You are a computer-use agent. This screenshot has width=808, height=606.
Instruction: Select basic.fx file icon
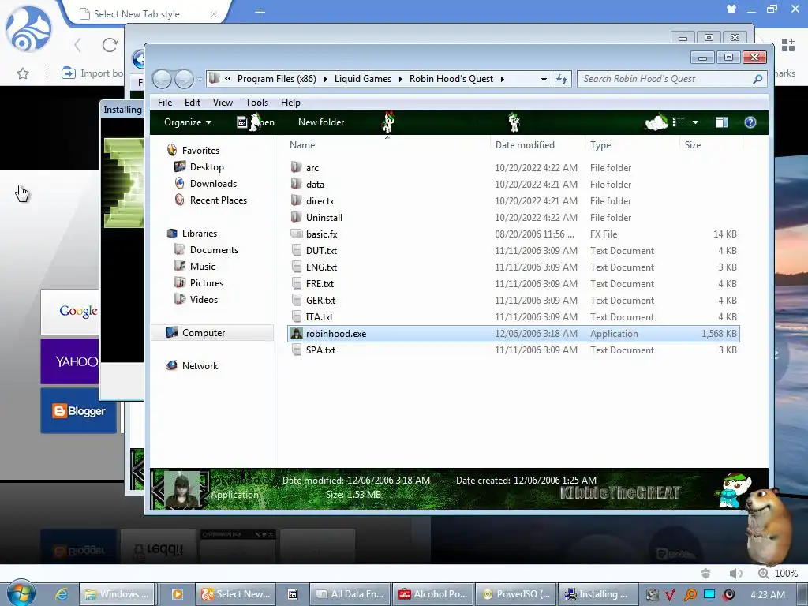click(297, 234)
